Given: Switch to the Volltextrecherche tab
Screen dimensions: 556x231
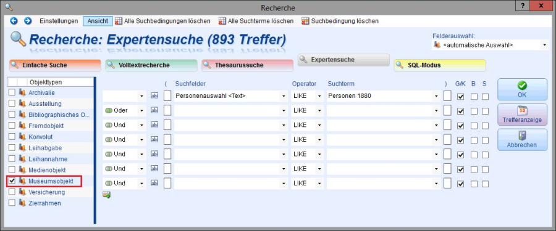Looking at the screenshot, I should pyautogui.click(x=151, y=65).
